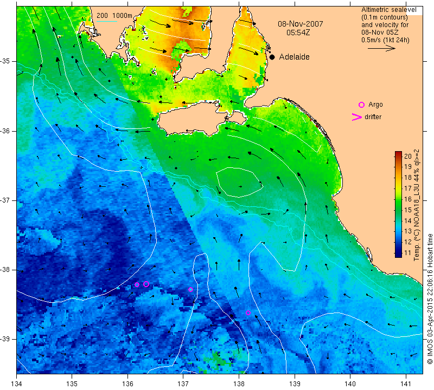434x390 pixels.
Task: Click the longitude axis label 141
Action: tap(406, 384)
